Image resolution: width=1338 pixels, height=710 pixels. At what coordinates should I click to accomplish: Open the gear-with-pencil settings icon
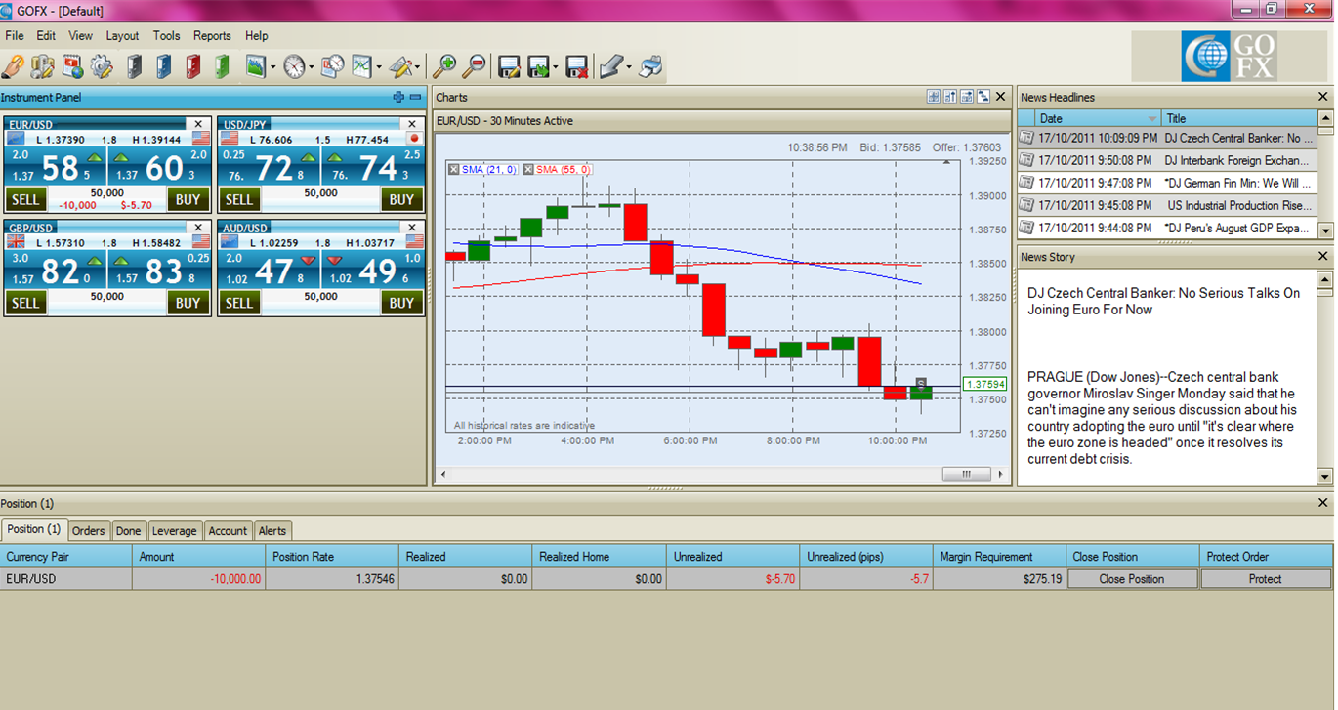pos(102,66)
